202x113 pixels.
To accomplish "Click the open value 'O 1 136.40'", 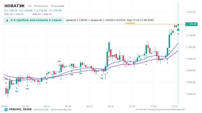I will coord(11,10).
